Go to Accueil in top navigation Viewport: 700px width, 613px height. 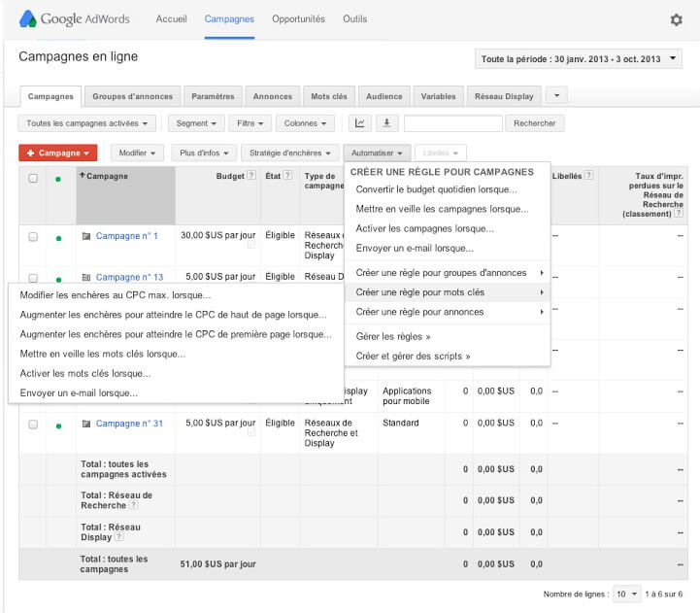172,19
